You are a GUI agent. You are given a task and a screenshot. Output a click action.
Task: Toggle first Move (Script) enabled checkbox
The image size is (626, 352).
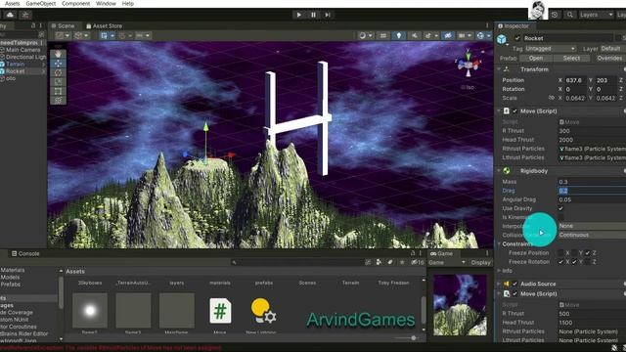[514, 110]
